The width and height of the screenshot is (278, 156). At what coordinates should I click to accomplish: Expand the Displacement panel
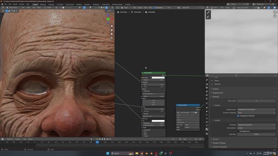tap(218, 93)
